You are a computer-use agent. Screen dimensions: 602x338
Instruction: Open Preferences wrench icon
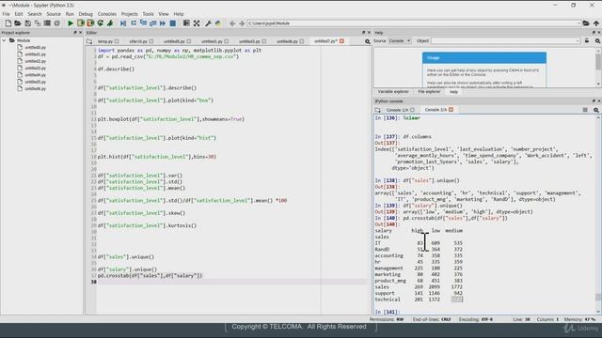click(208, 23)
